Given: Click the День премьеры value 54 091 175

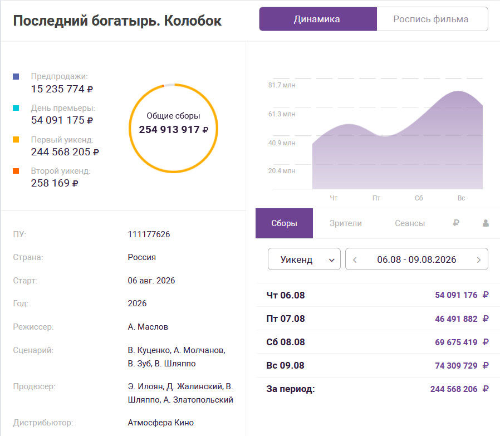Looking at the screenshot, I should point(62,120).
